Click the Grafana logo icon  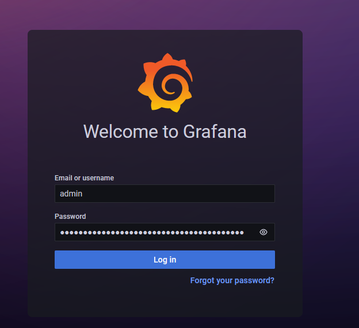click(x=165, y=83)
